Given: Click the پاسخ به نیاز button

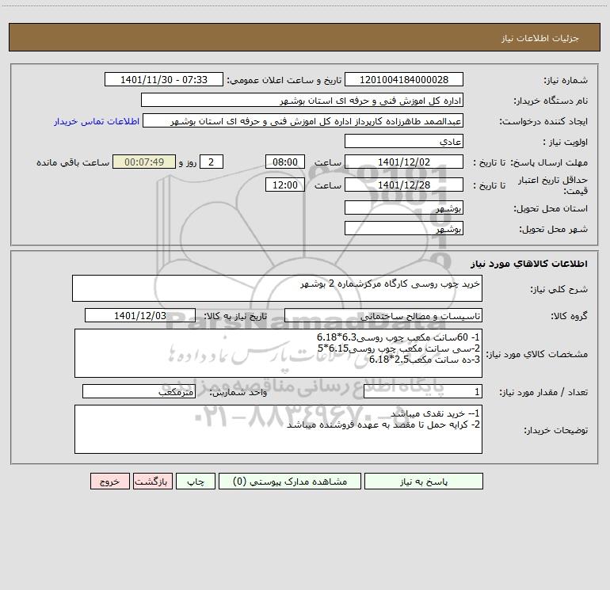Looking at the screenshot, I should (x=424, y=481).
